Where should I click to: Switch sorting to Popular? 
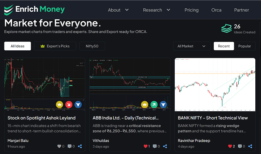pyautogui.click(x=244, y=46)
